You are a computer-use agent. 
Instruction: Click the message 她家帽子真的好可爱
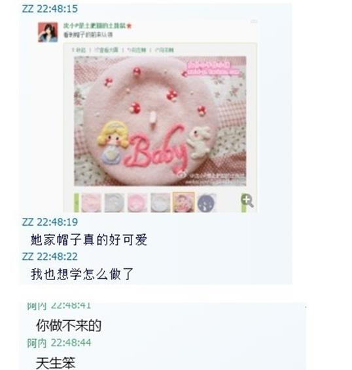pos(89,239)
